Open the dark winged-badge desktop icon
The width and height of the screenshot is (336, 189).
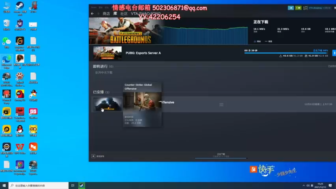7,150
